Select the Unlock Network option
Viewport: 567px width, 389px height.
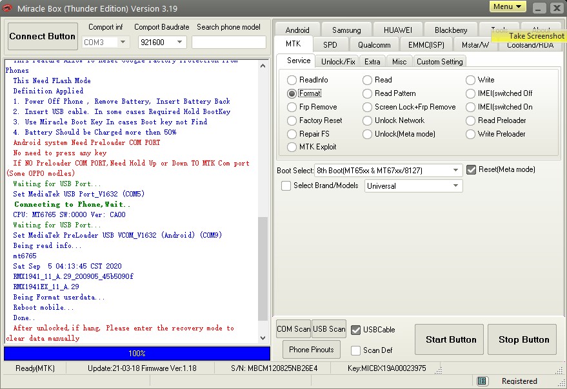367,120
